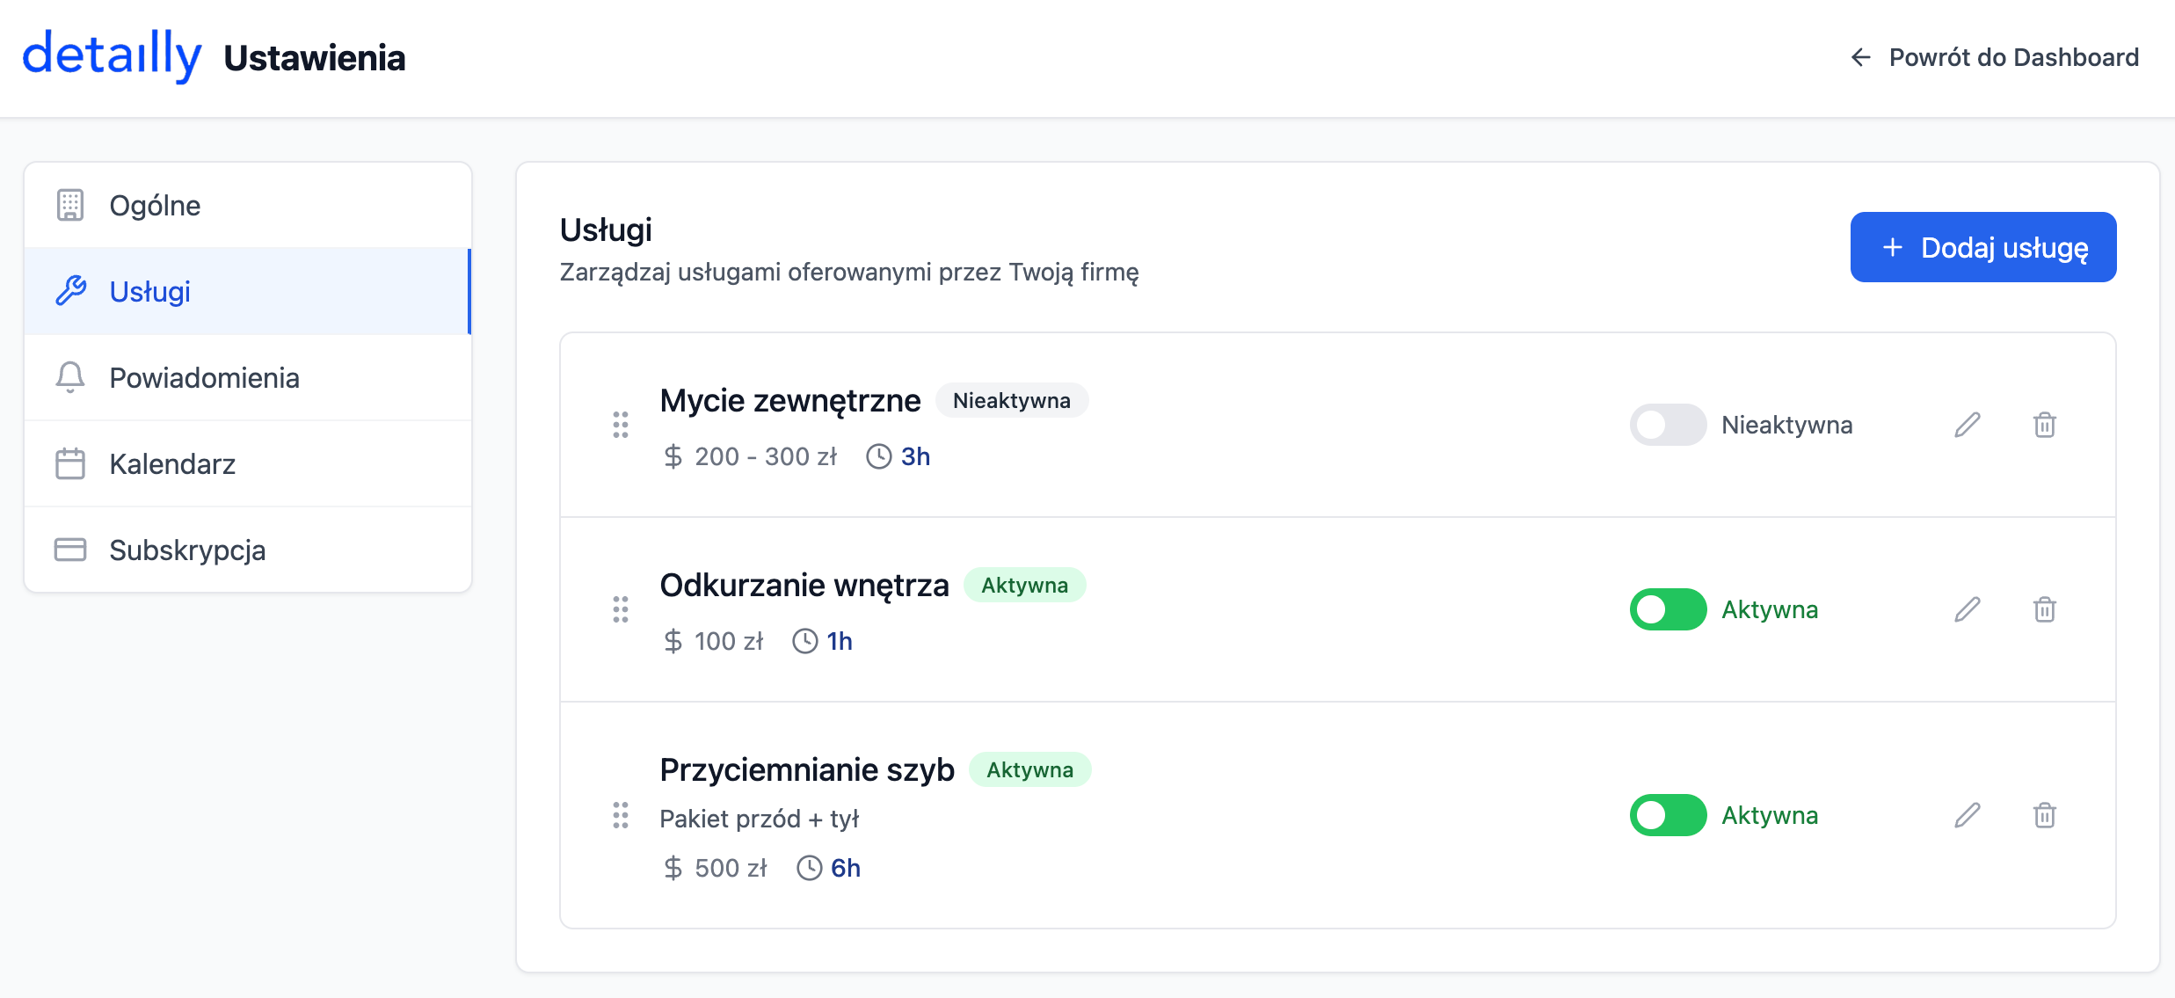Image resolution: width=2175 pixels, height=998 pixels.
Task: Click the Subskrypcja card icon
Action: (70, 549)
